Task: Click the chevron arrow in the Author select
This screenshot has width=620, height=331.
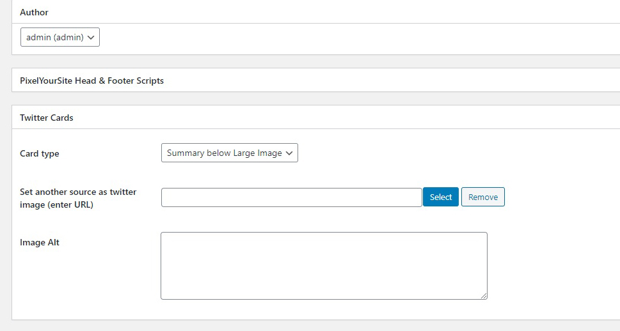Action: tap(91, 38)
